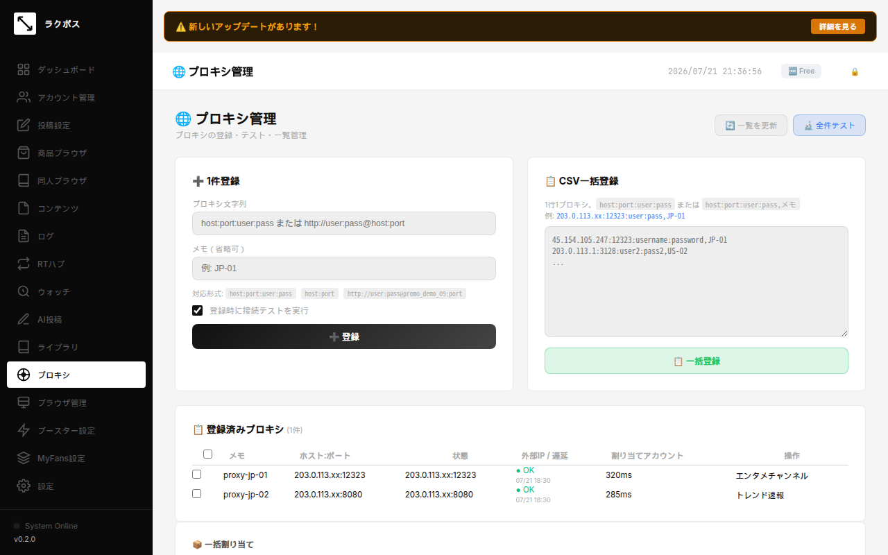Viewport: 888px width, 555px height.
Task: Open アカウント管理 users icon in sidebar
Action: [x=24, y=97]
